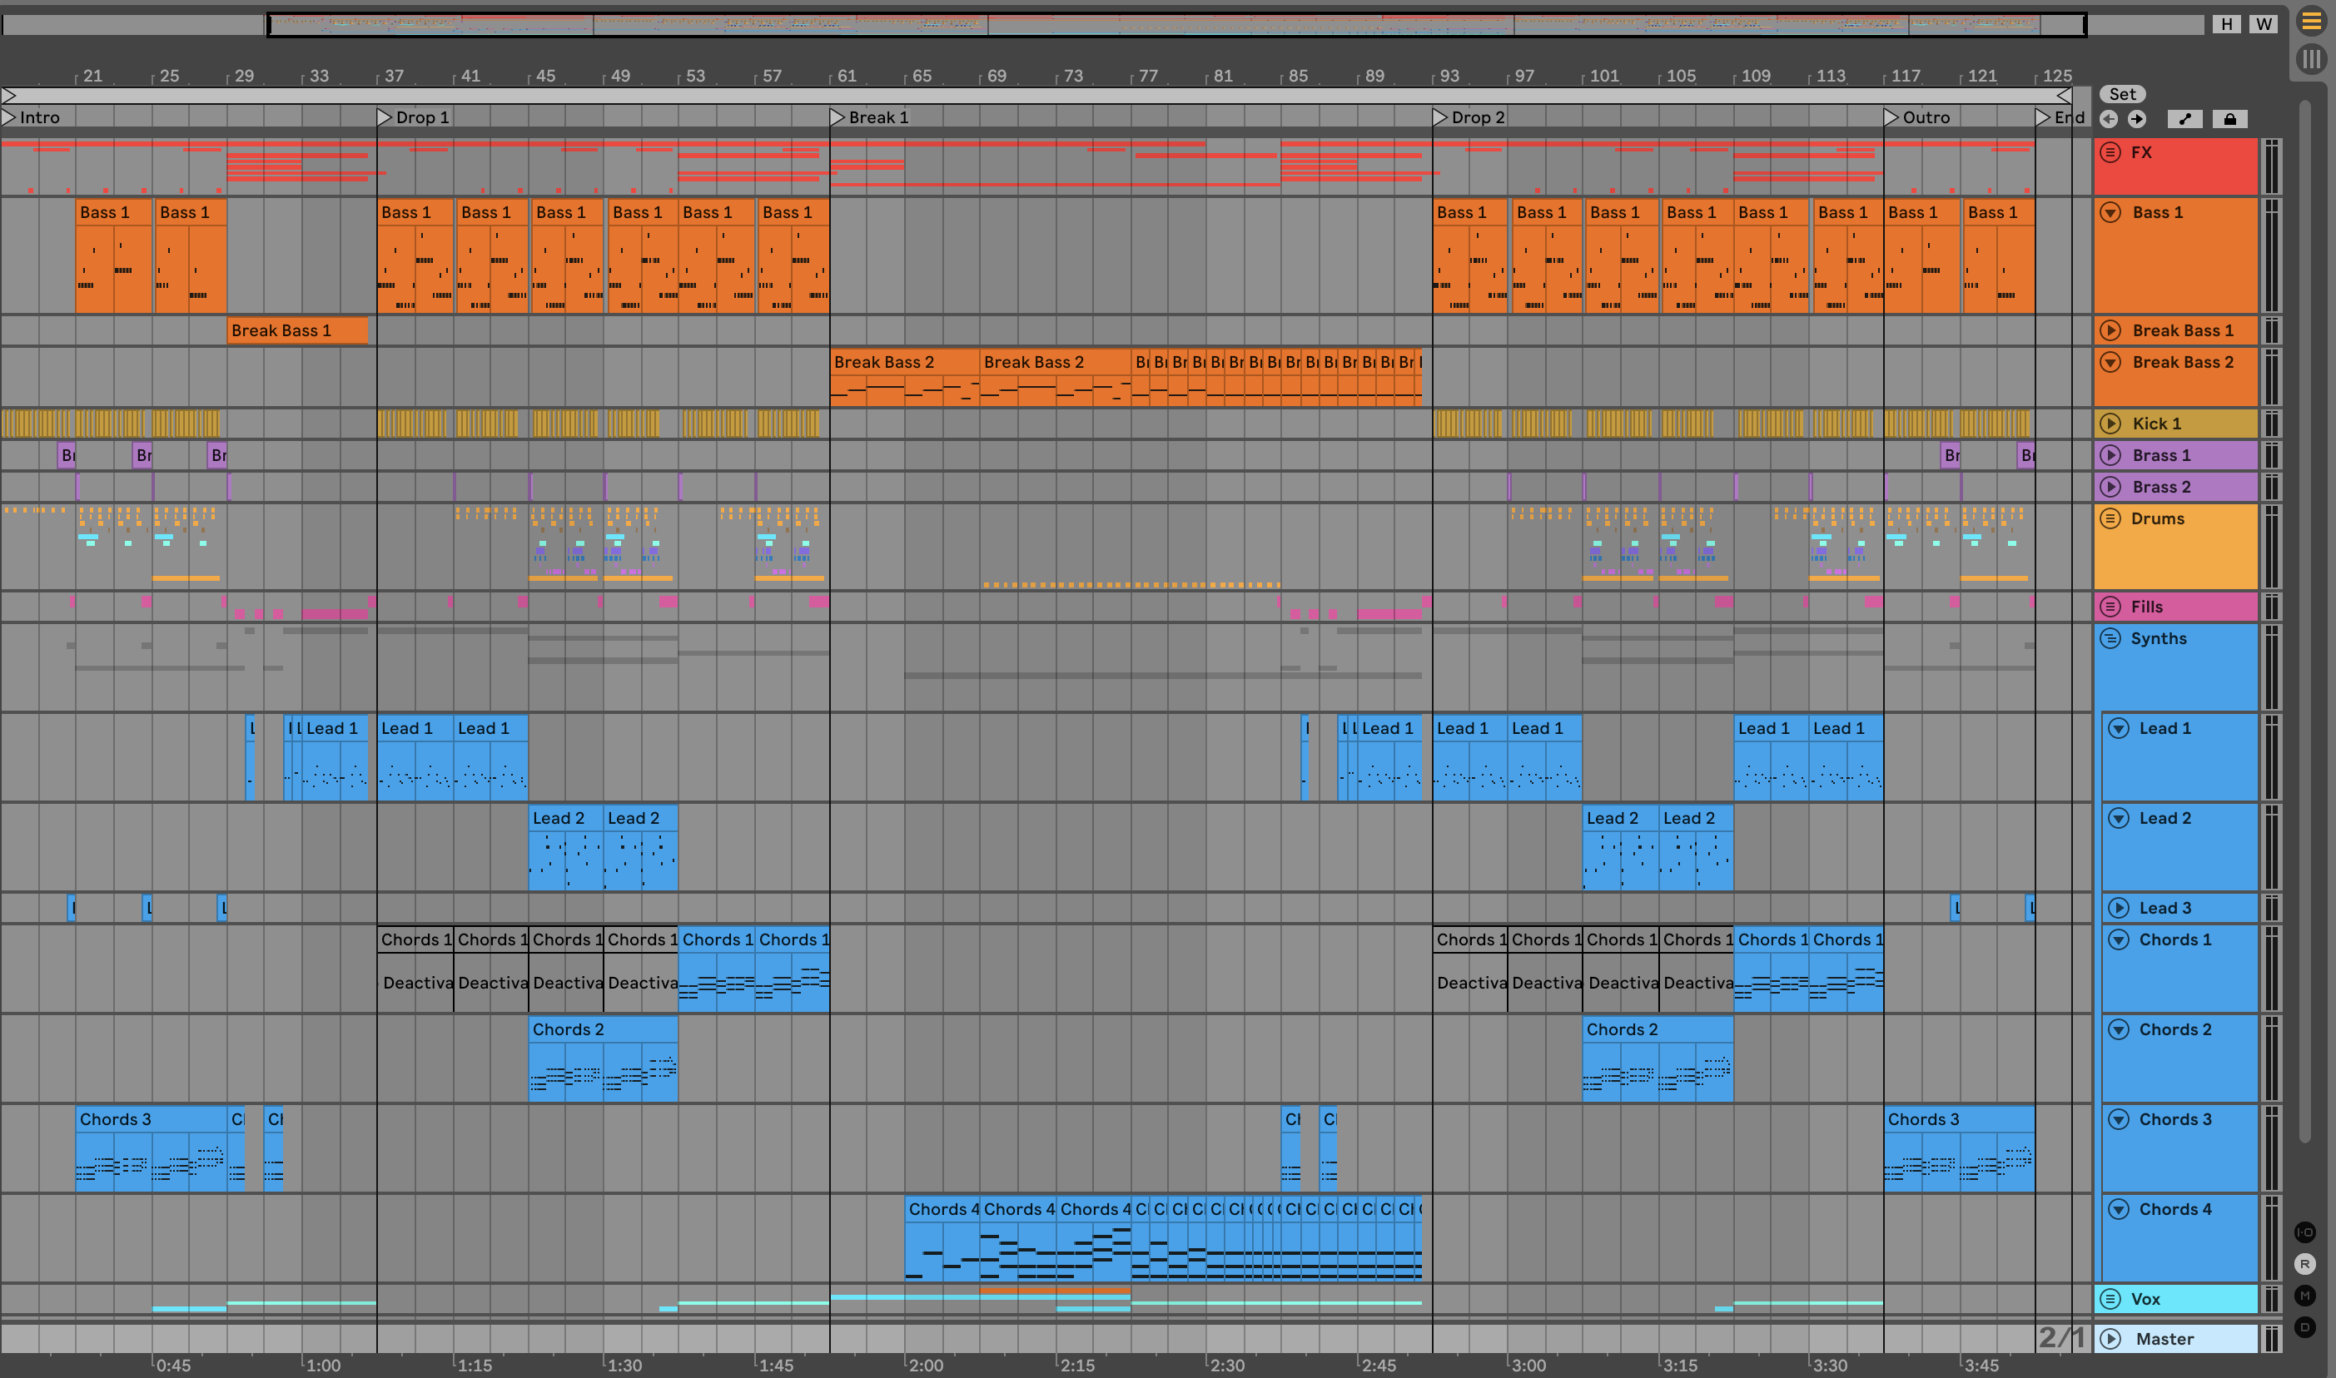Collapse the Bass 1 track
Screen dimensions: 2336x1378
tap(2110, 213)
